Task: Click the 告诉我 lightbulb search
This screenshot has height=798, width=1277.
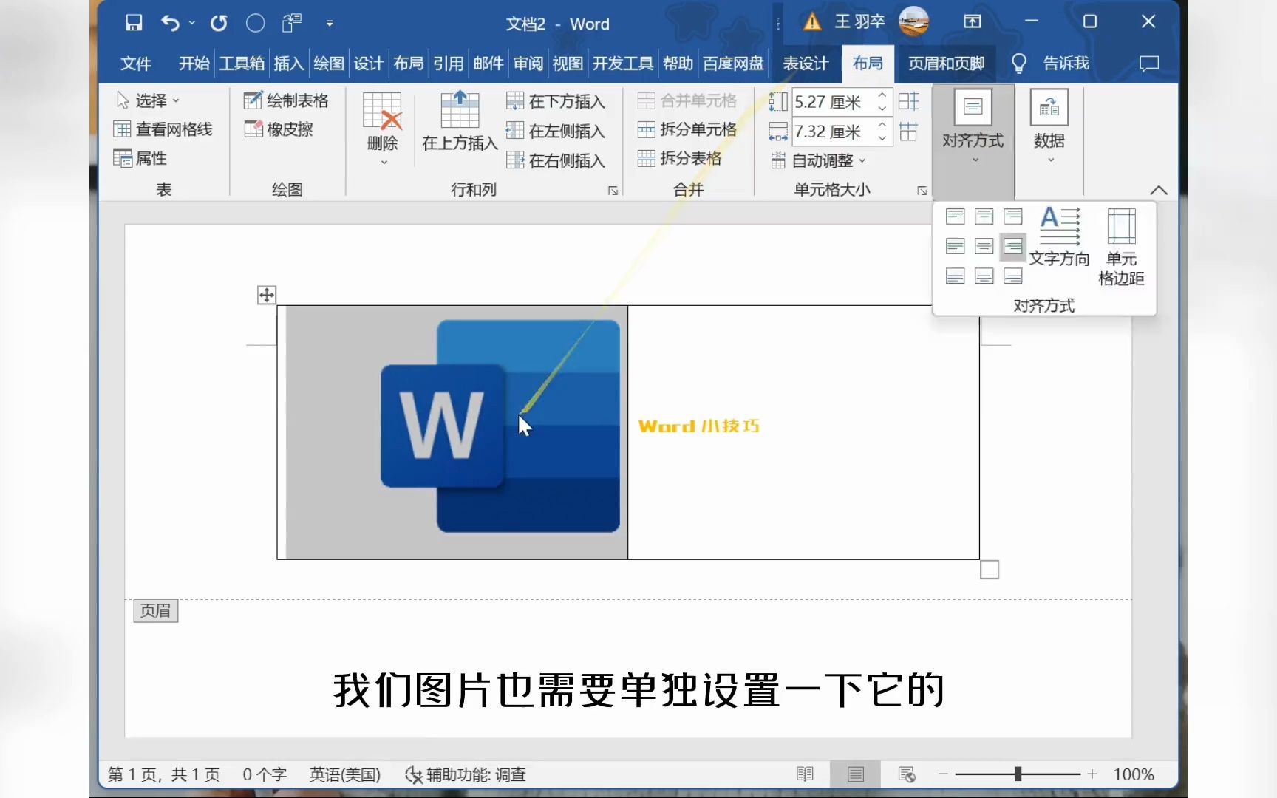Action: 1050,64
